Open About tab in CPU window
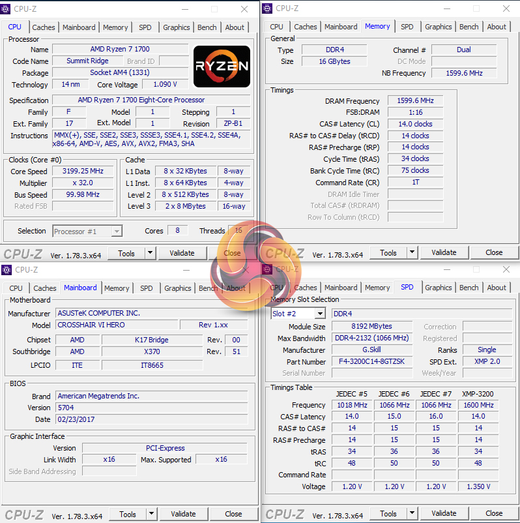Screen dimensions: 520x523 pyautogui.click(x=235, y=27)
